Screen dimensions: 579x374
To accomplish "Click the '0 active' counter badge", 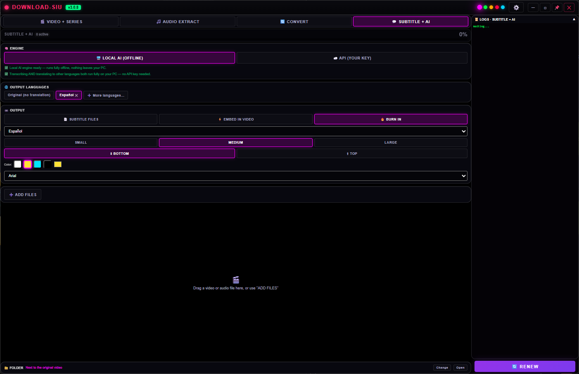I will click(42, 34).
